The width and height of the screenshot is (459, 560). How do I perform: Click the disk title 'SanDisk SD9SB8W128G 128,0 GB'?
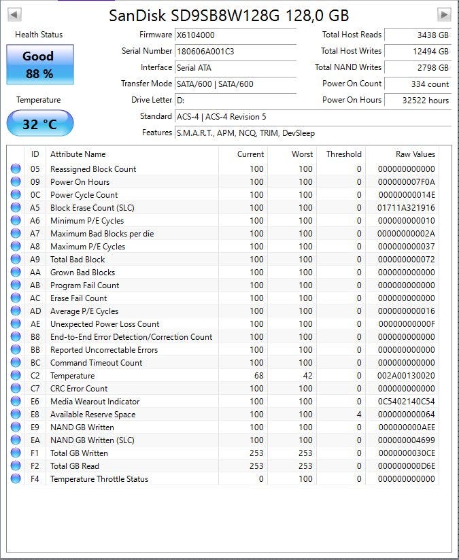point(228,16)
